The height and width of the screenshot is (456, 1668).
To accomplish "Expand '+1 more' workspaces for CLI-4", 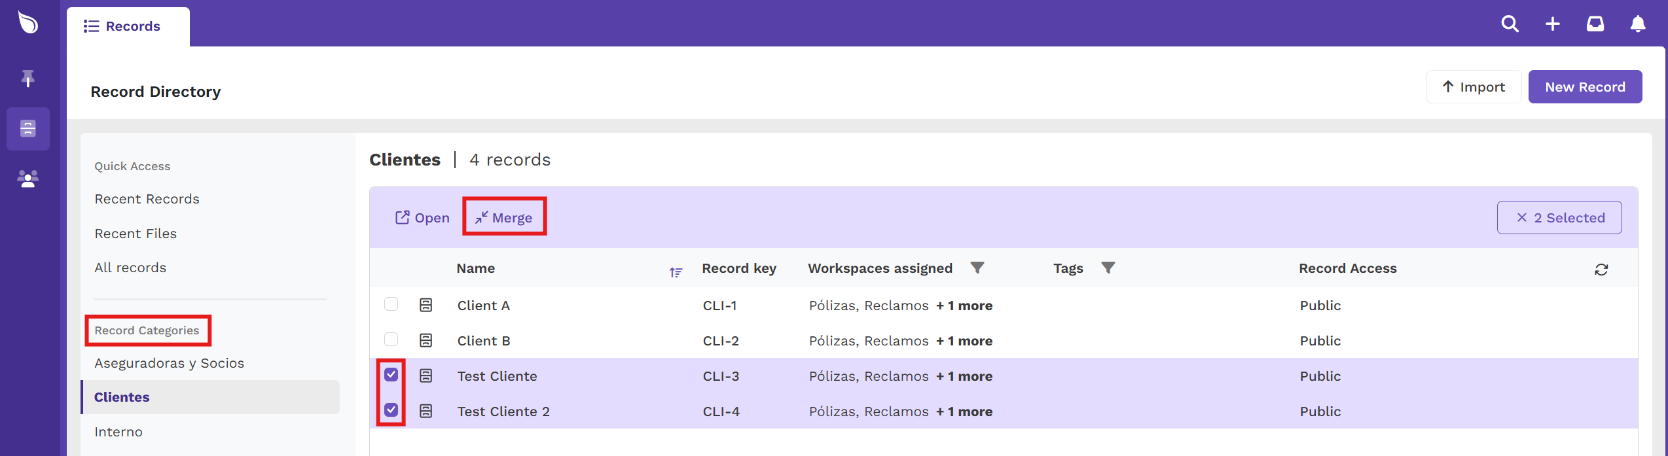I will pyautogui.click(x=964, y=412).
